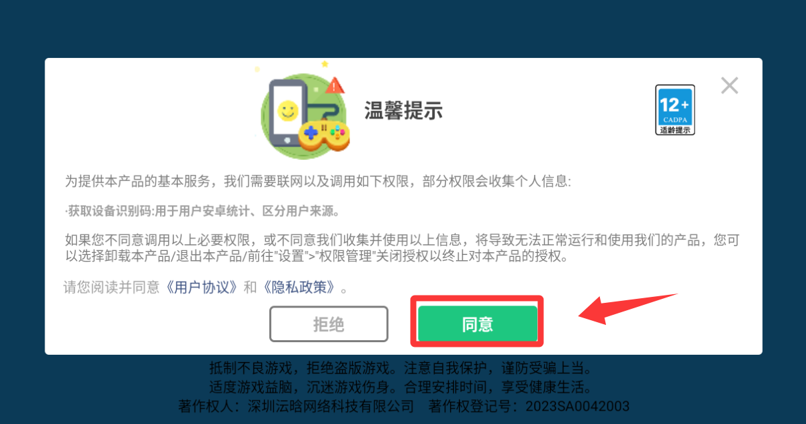This screenshot has height=424, width=806.
Task: Close the 温馨提示 dialog with X
Action: pos(729,85)
